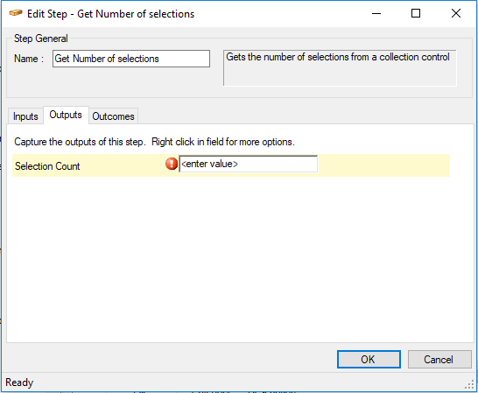
Task: Click the step description text box
Action: [x=340, y=68]
